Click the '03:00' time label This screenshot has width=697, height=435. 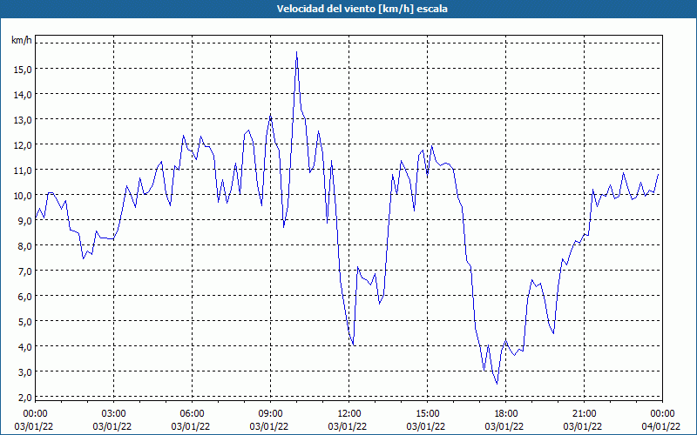click(114, 414)
